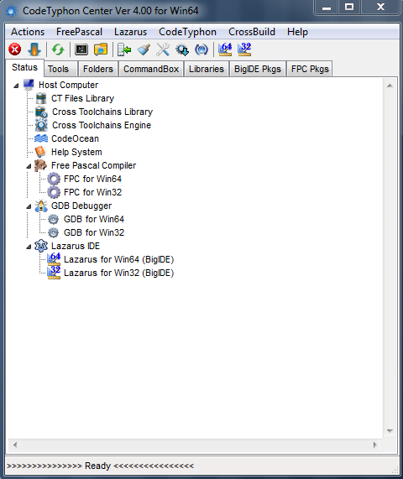Open the Lazarus menu
This screenshot has height=479, width=403.
tap(131, 32)
